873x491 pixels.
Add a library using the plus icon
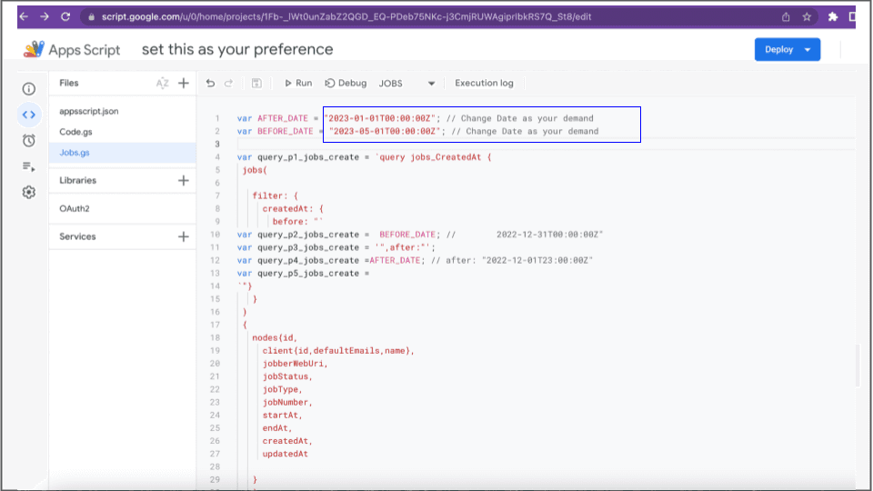[x=184, y=180]
